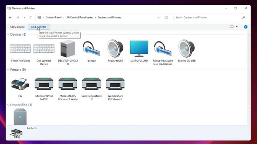Open the 9 inch PenTablet device icon

point(20,48)
